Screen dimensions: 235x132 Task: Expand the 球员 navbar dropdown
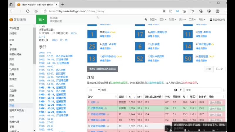(172, 19)
